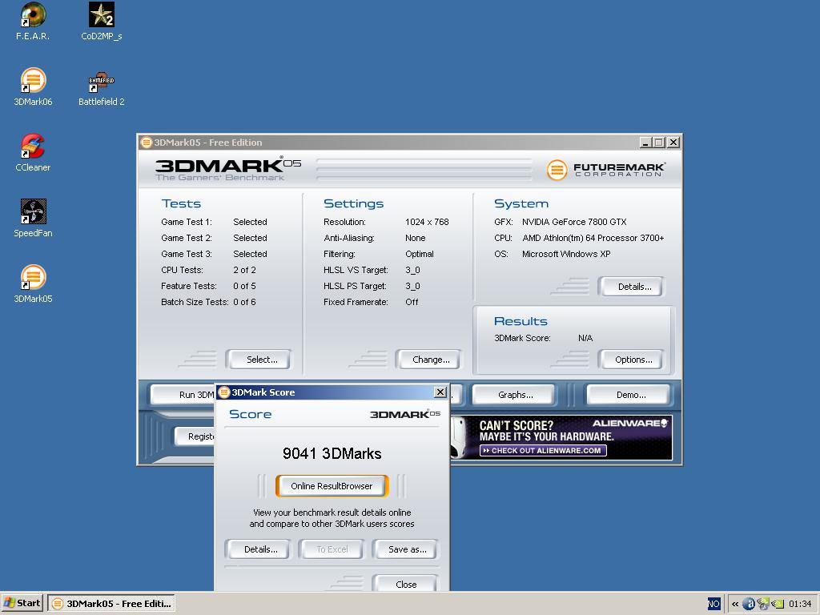Select the CoD2MP_s desktop icon

tap(102, 21)
